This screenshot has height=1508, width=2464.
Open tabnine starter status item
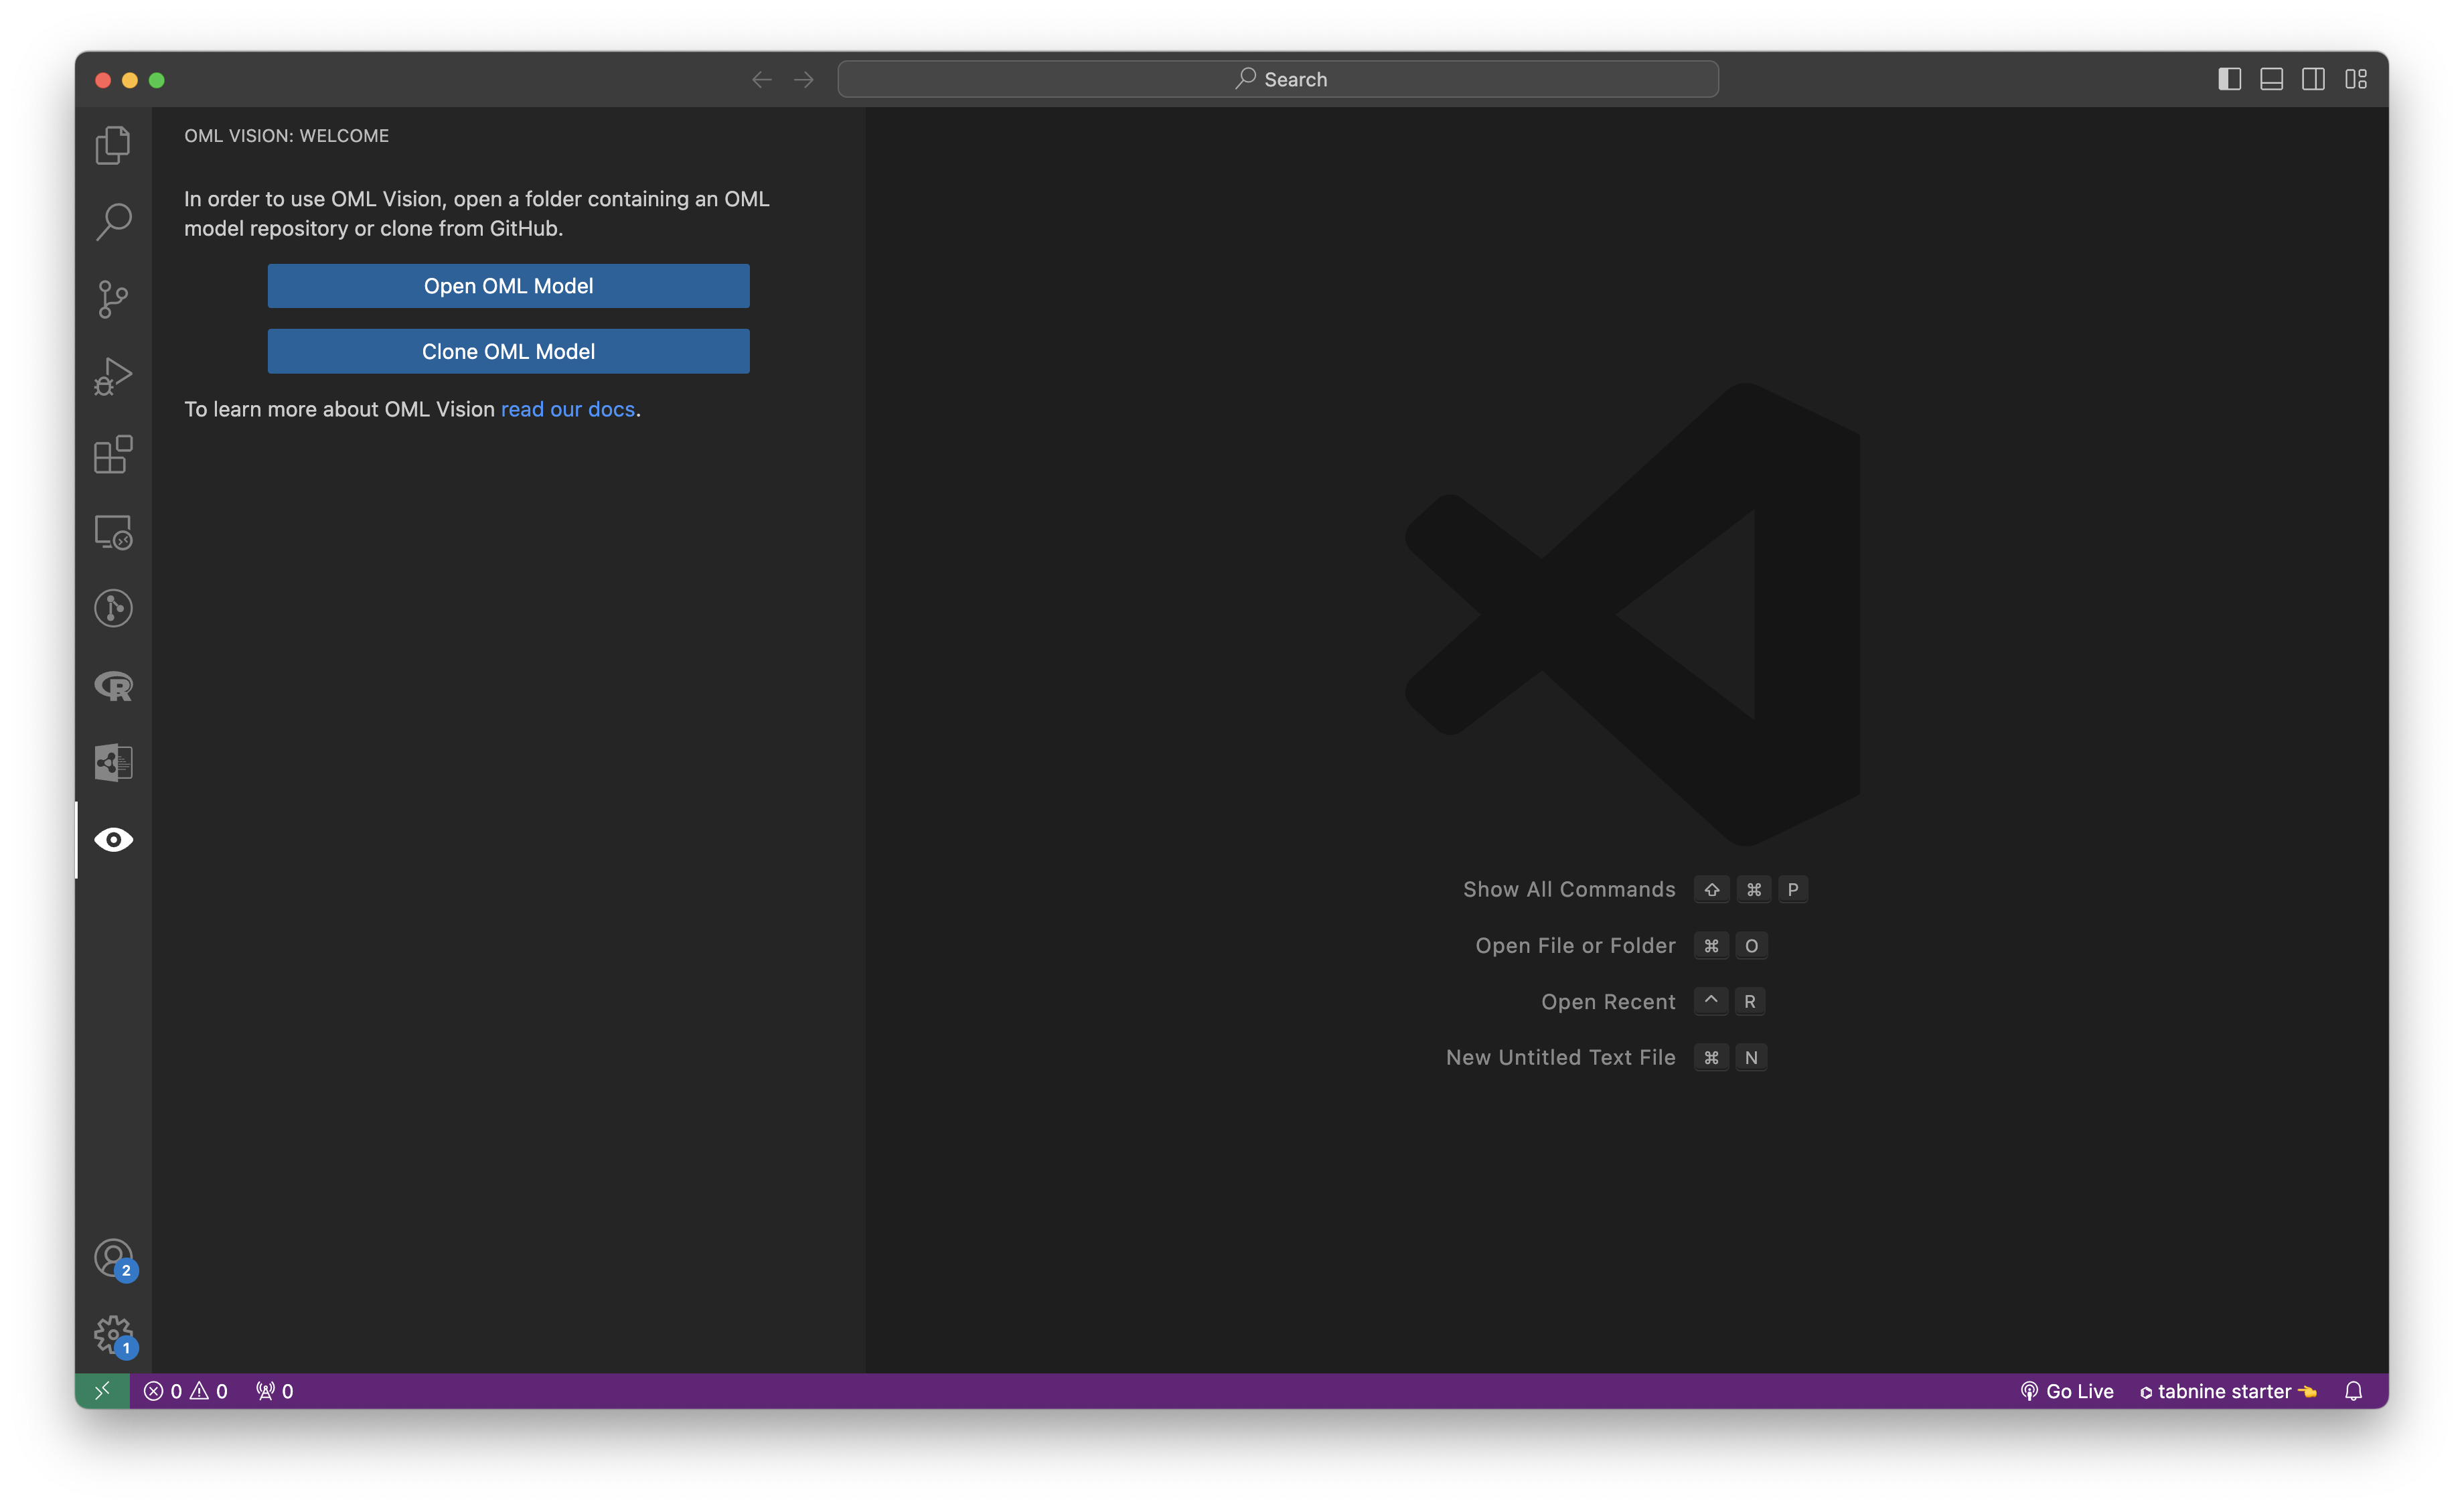(x=2228, y=1391)
